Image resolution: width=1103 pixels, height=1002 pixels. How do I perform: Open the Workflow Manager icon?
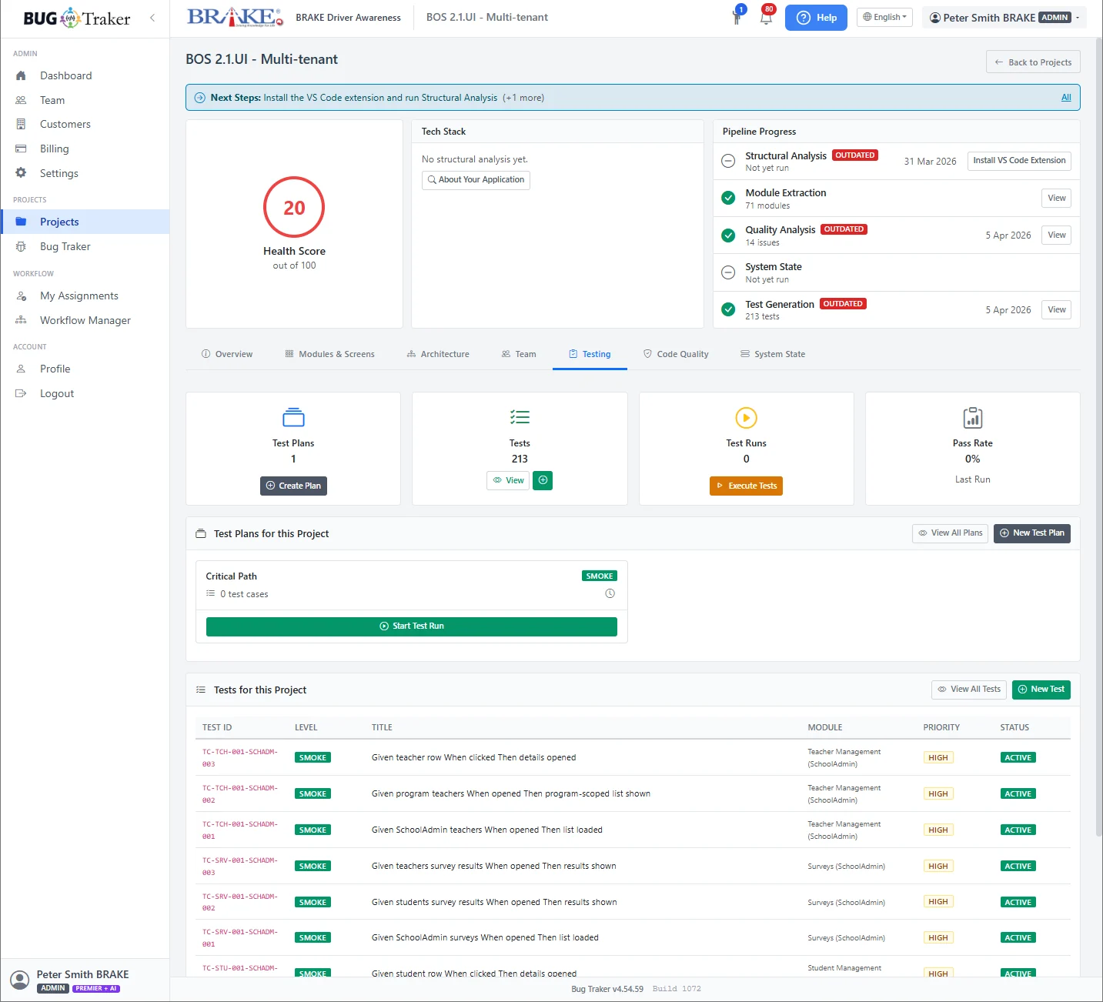pyautogui.click(x=21, y=320)
